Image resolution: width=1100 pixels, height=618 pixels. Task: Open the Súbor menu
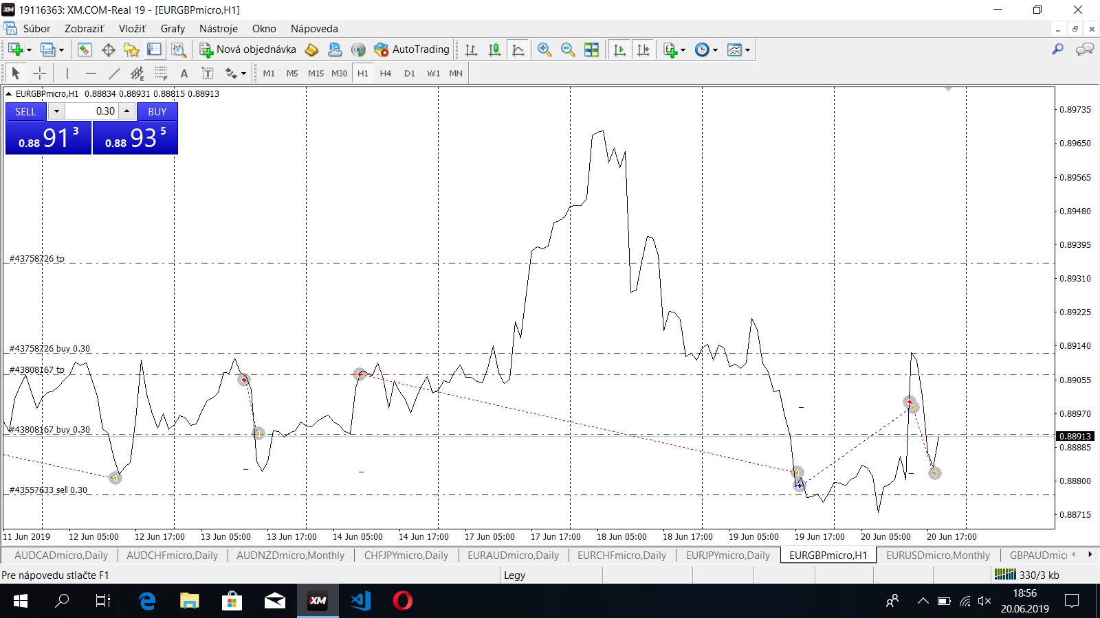pos(36,29)
